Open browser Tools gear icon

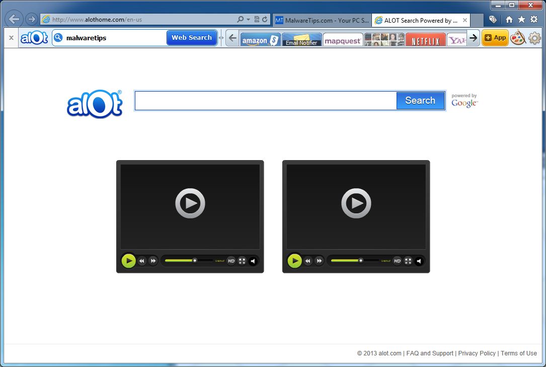[x=534, y=20]
